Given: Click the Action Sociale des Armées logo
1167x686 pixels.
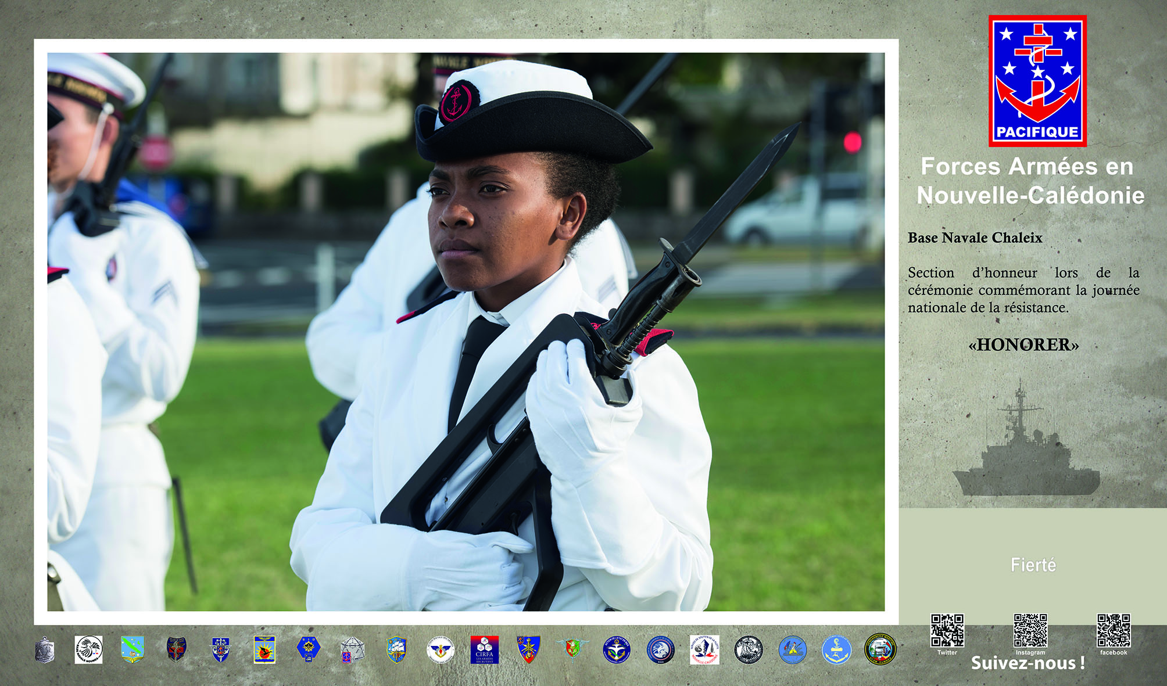Looking at the screenshot, I should (441, 649).
